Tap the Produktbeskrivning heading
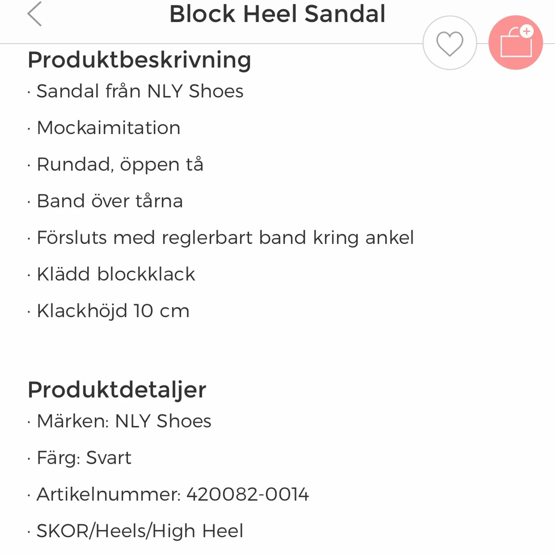This screenshot has height=555, width=555. pyautogui.click(x=140, y=60)
